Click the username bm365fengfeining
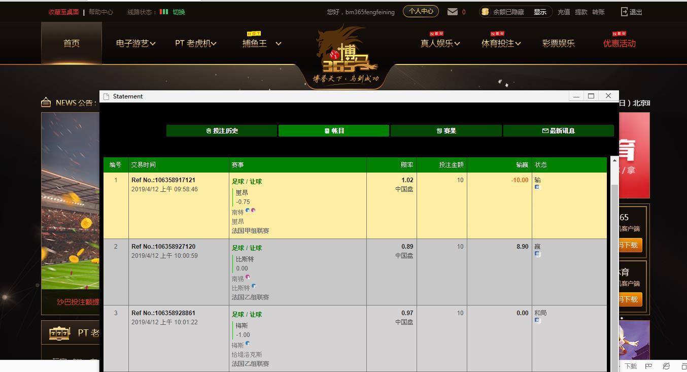687x372 pixels. click(370, 12)
